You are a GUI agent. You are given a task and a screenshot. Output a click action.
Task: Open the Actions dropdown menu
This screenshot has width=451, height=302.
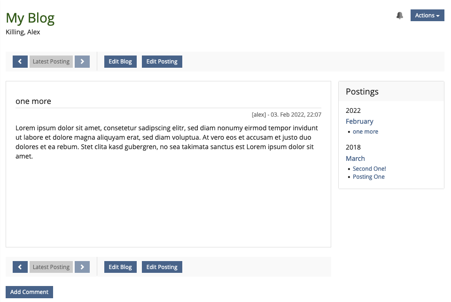pyautogui.click(x=427, y=16)
